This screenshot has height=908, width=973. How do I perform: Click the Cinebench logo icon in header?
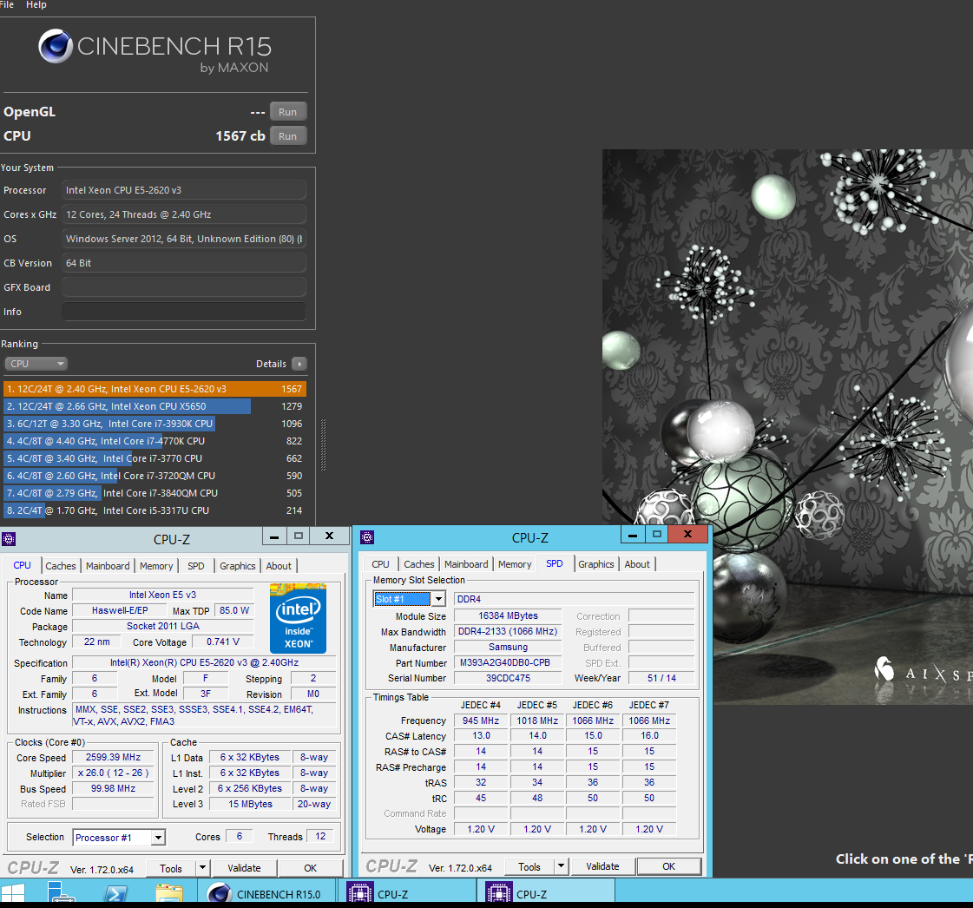point(56,46)
